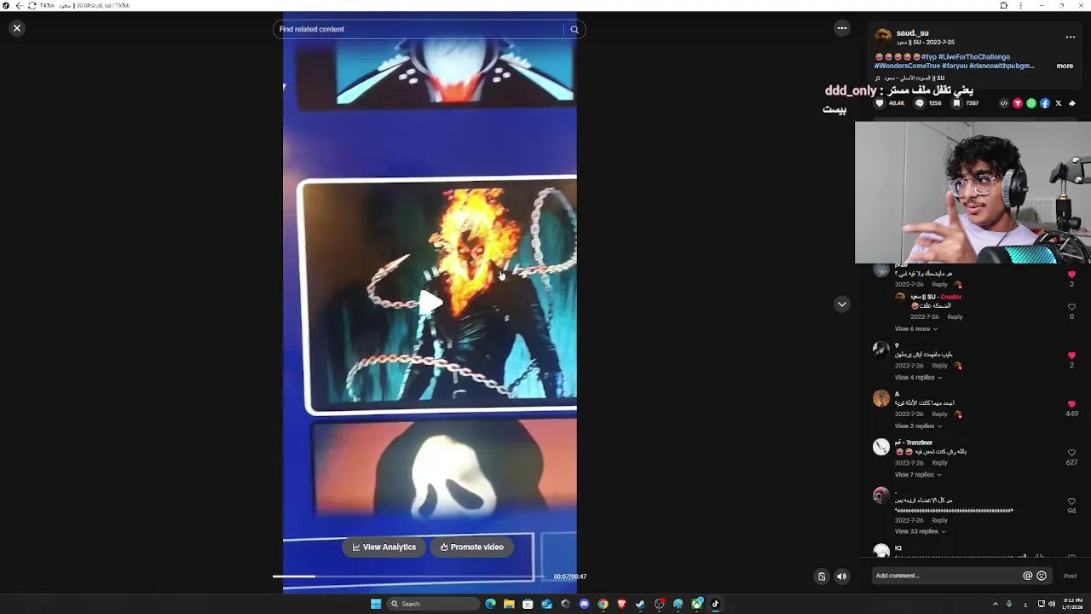Open the emoji picker in comment box

(1042, 576)
